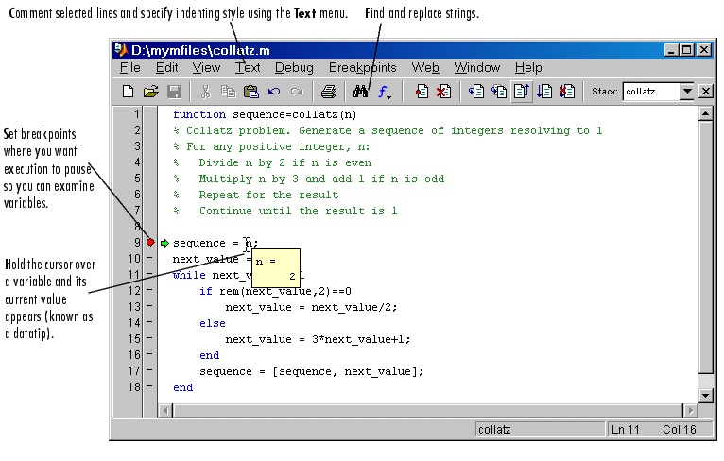Click 'Col 16' in the status bar
This screenshot has height=461, width=724.
pyautogui.click(x=680, y=430)
